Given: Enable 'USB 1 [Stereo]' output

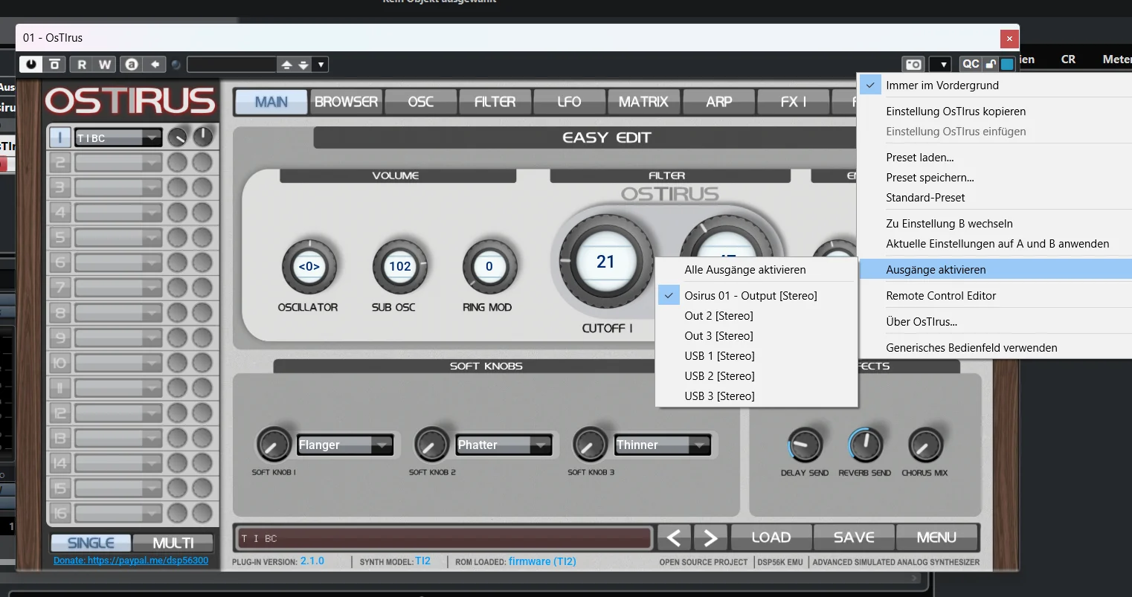Looking at the screenshot, I should pos(756,356).
